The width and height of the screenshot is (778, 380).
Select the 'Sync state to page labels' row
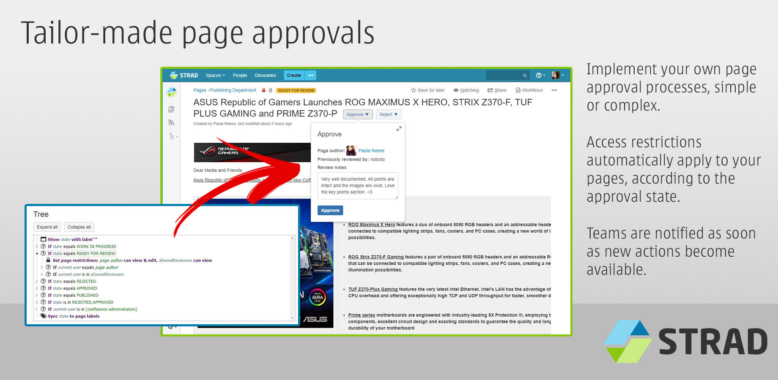(74, 316)
